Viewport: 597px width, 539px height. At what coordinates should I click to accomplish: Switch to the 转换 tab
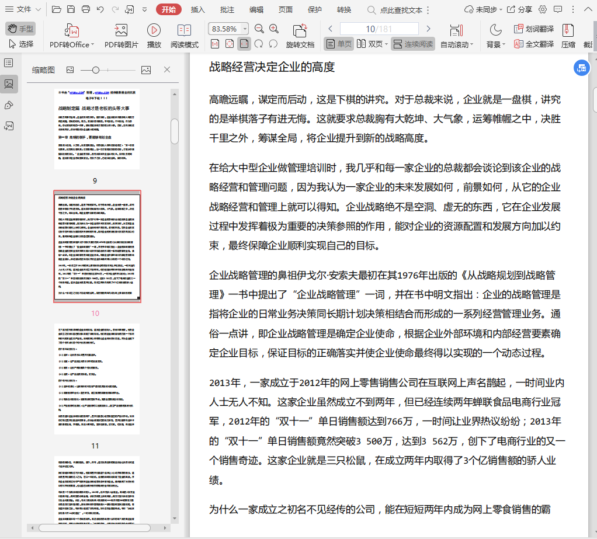click(x=344, y=9)
